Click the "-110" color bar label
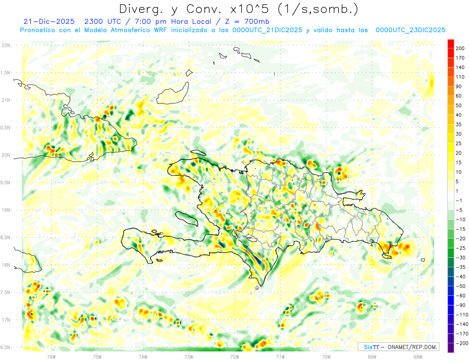Viewport: 469px width, 362px height. (462, 314)
